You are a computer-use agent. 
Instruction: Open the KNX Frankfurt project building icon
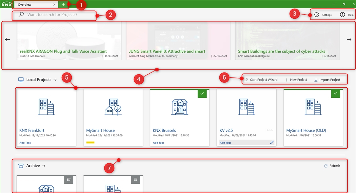tap(46, 107)
